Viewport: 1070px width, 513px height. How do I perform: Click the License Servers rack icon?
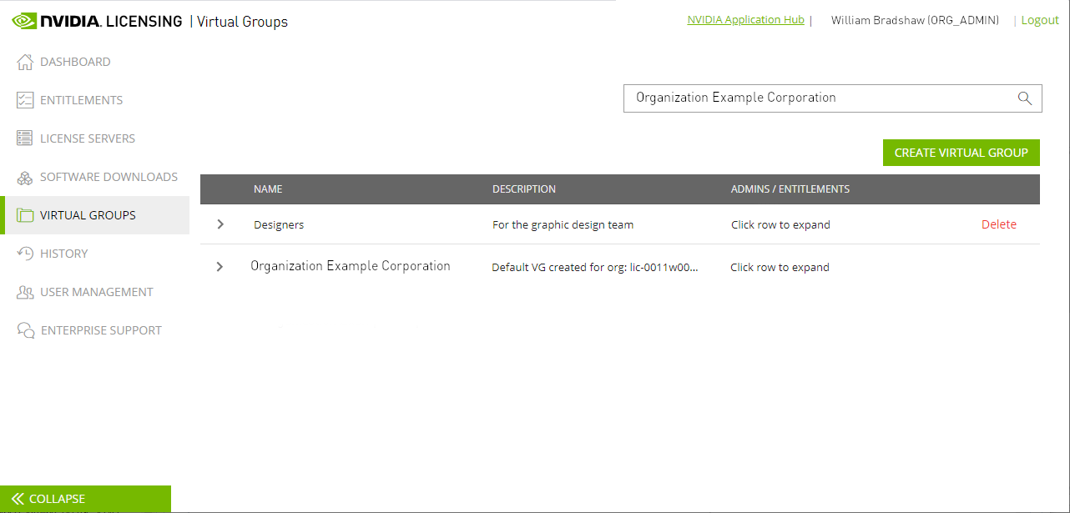(x=25, y=139)
